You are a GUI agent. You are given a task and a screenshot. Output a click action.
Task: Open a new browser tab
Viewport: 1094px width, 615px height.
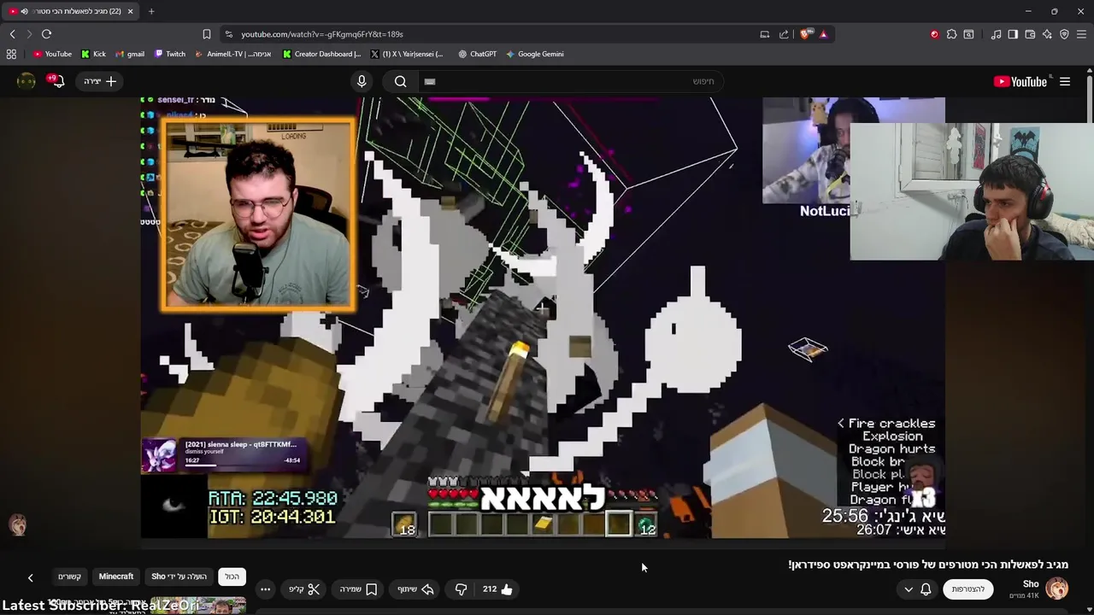click(x=151, y=11)
